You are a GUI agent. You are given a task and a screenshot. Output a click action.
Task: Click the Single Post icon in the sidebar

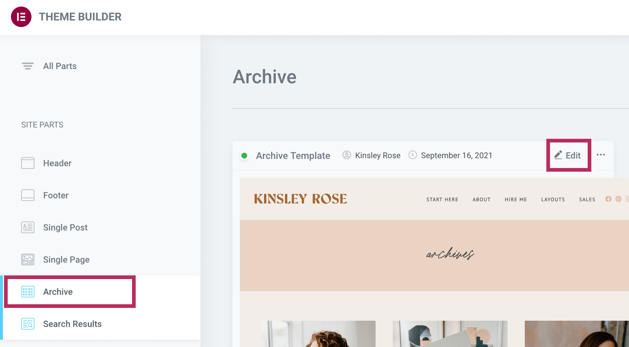pyautogui.click(x=27, y=227)
